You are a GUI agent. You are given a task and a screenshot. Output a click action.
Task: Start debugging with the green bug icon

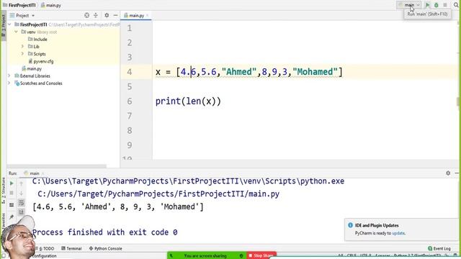pos(437,5)
